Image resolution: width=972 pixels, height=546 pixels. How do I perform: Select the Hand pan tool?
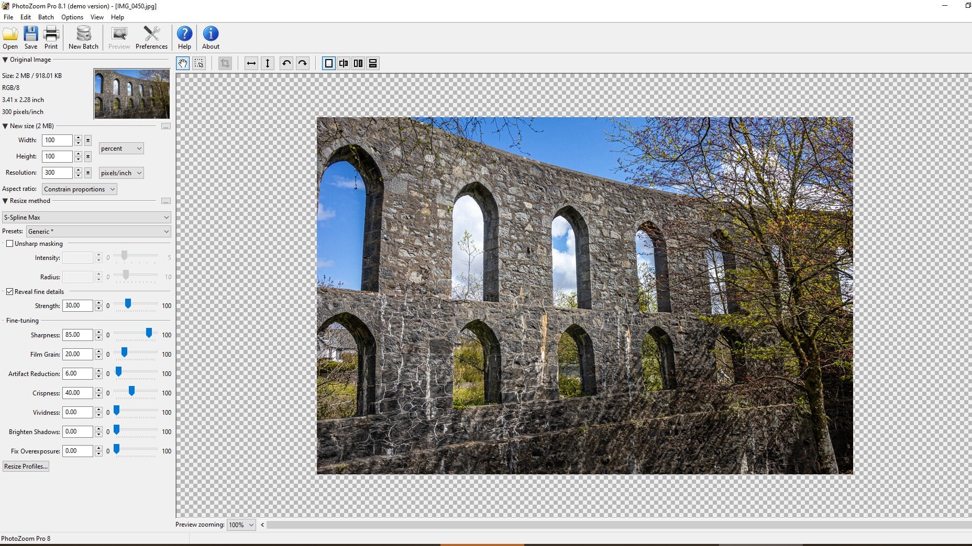point(183,63)
